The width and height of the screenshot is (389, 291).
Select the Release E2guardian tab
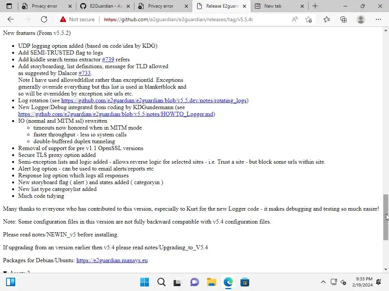pyautogui.click(x=221, y=6)
